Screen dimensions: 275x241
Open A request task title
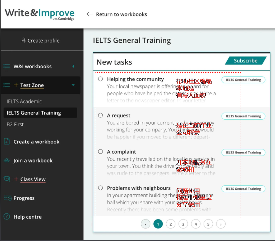click(x=119, y=116)
